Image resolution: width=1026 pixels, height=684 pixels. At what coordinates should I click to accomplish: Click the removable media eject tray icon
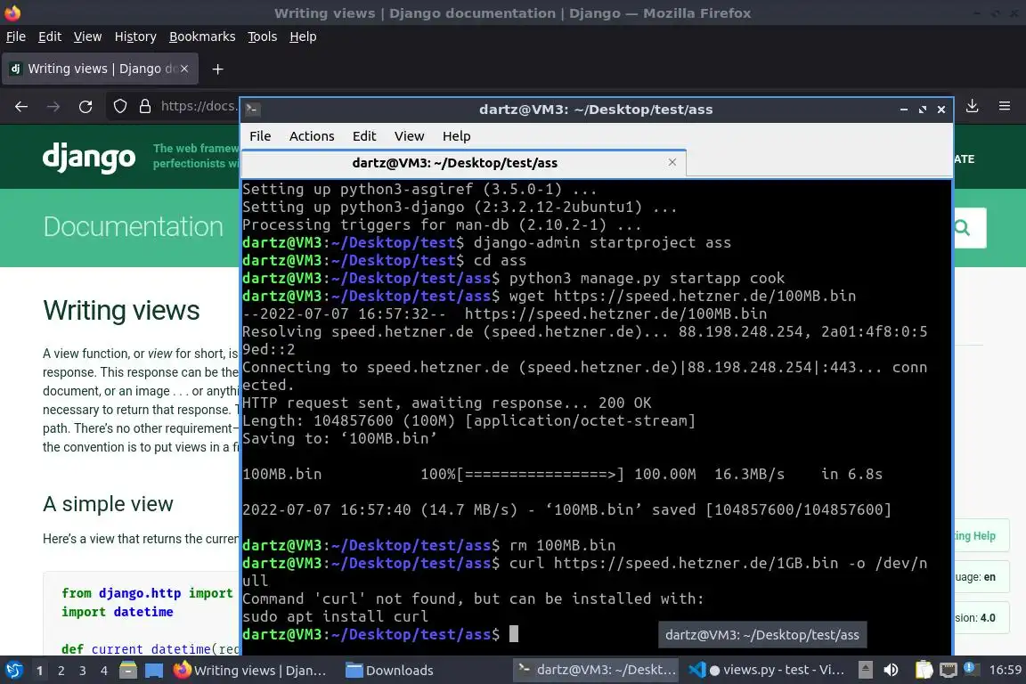(x=865, y=670)
